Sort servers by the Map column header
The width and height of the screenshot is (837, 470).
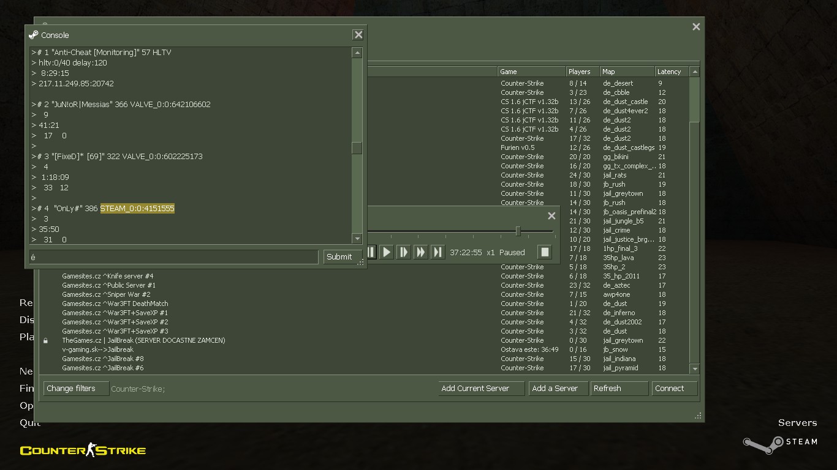(627, 72)
